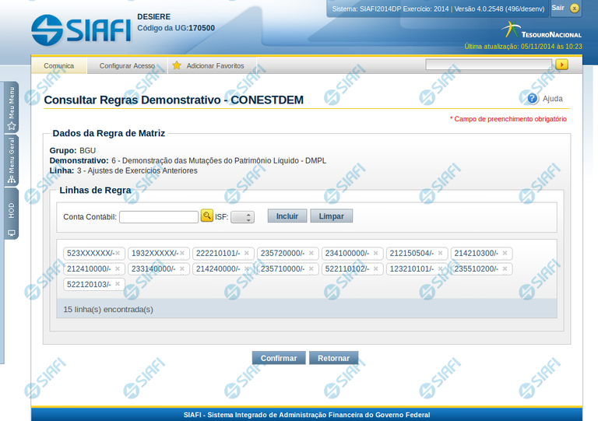598x421 pixels.
Task: Open the Configurar Acesso menu
Action: [127, 65]
